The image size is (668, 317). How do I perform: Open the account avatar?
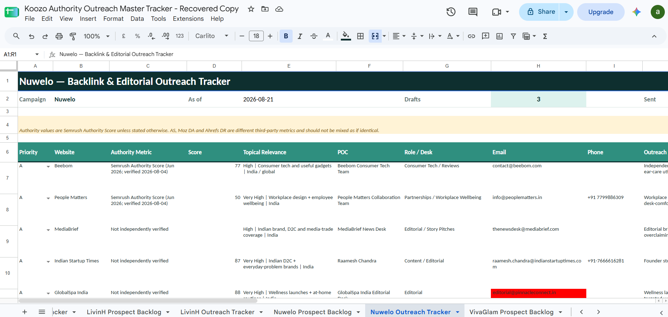(657, 12)
